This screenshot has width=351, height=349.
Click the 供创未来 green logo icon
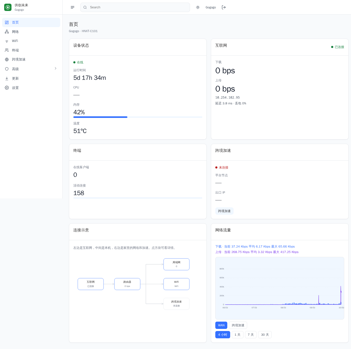[8, 7]
